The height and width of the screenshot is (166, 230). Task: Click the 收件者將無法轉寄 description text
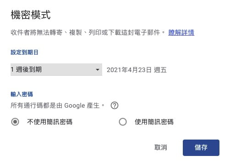[x=37, y=32]
